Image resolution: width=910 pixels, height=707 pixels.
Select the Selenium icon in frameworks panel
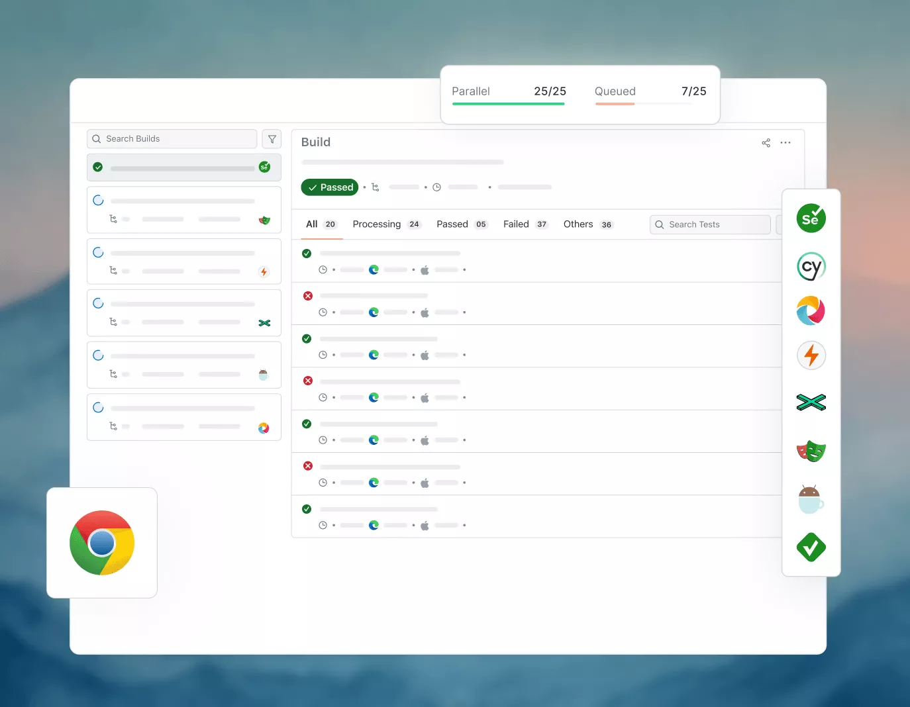pos(811,218)
